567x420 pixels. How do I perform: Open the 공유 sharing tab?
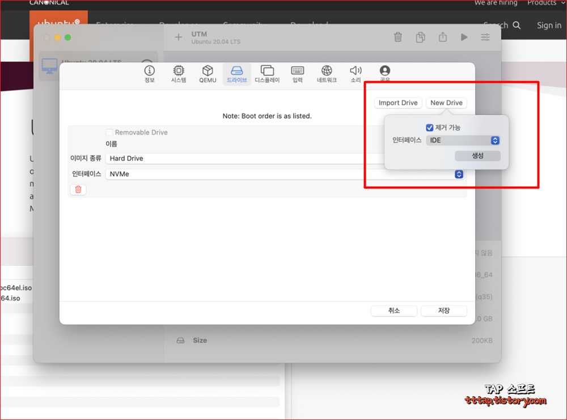385,74
